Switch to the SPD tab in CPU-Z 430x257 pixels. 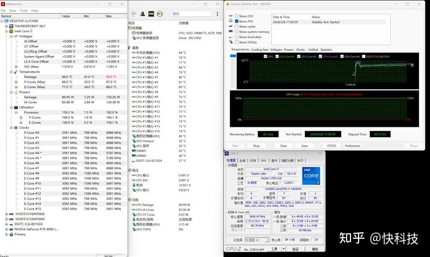pyautogui.click(x=263, y=161)
